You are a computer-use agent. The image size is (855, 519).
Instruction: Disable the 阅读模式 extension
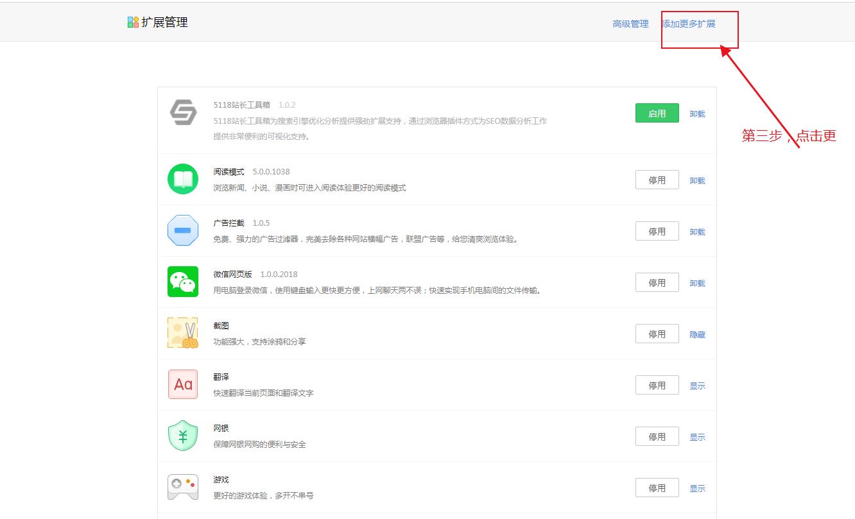[657, 180]
